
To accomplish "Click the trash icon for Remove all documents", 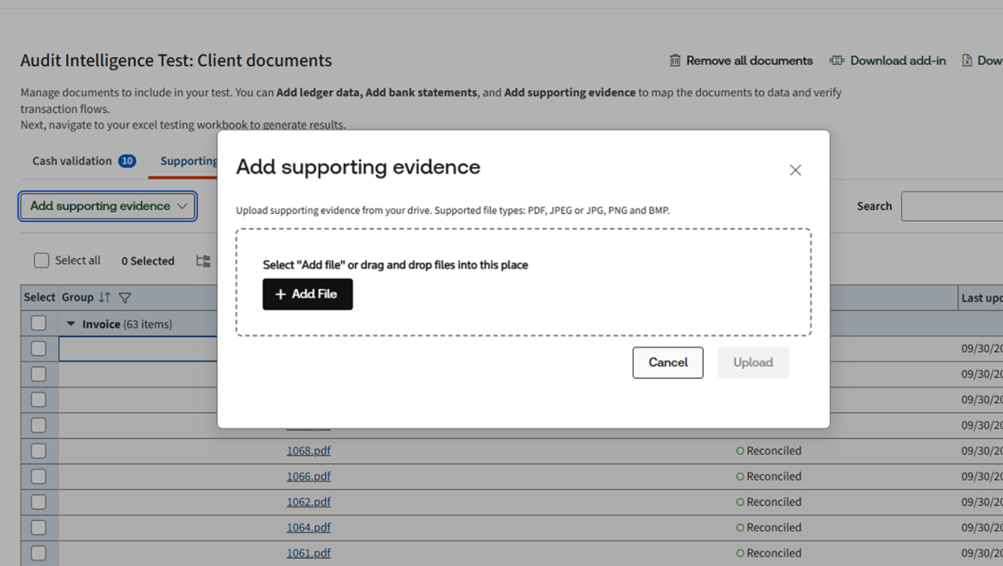I will coord(675,60).
